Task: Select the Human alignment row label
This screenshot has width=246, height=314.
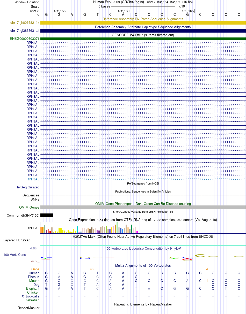Action: [x=34, y=273]
